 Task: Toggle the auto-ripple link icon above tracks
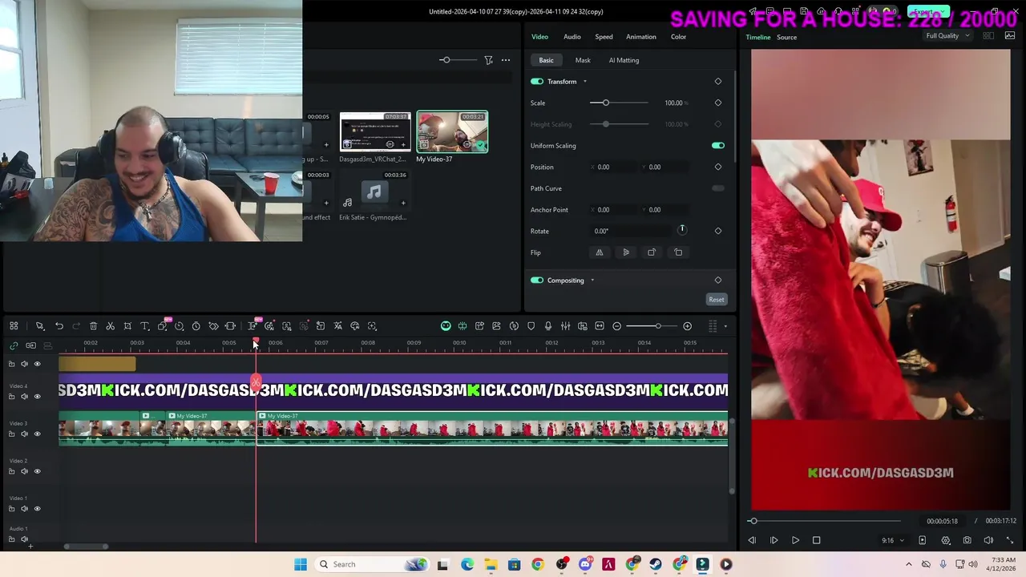14,345
